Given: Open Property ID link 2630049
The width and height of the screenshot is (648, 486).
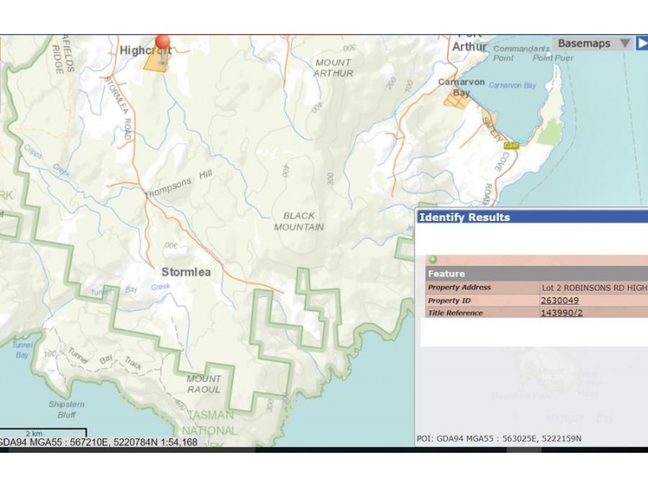Looking at the screenshot, I should click(560, 301).
